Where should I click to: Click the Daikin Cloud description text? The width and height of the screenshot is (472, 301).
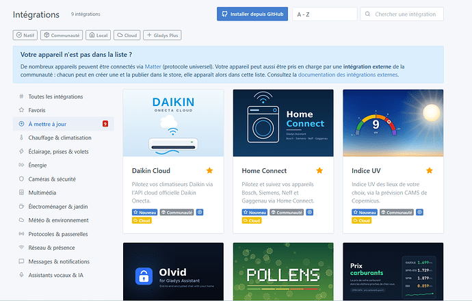tap(172, 193)
